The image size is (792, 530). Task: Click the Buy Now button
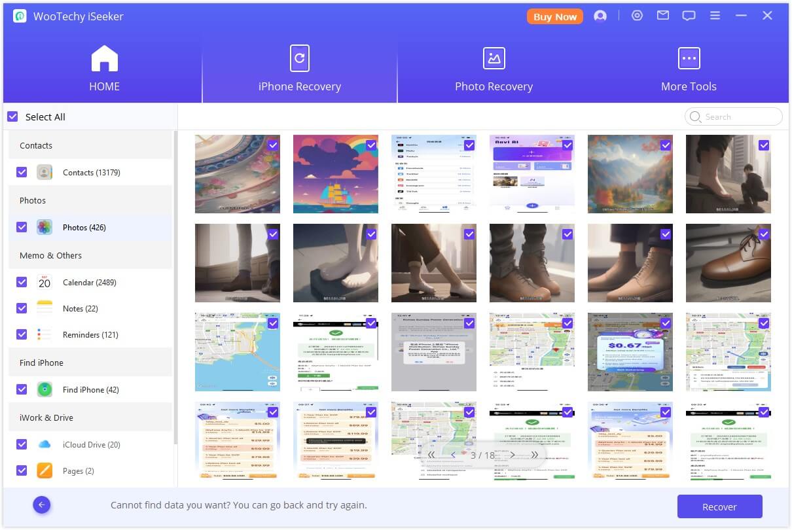coord(554,16)
